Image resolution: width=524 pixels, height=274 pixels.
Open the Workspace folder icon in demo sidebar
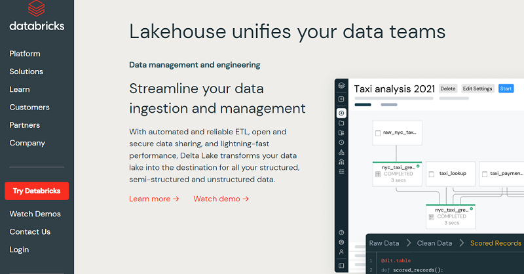tap(341, 123)
